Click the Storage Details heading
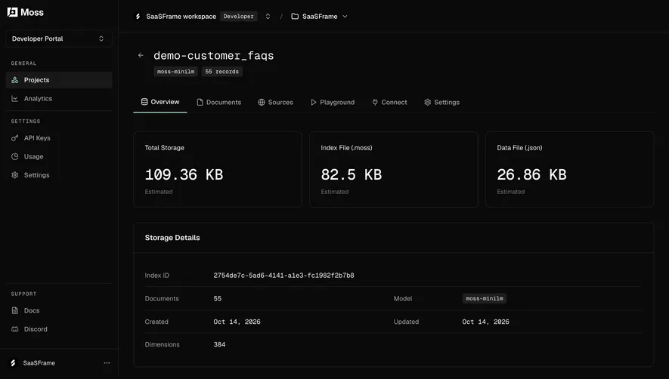This screenshot has width=669, height=379. coord(172,238)
